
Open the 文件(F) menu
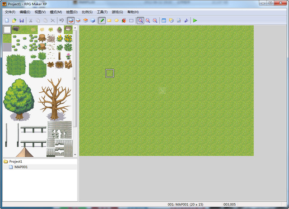pyautogui.click(x=10, y=12)
